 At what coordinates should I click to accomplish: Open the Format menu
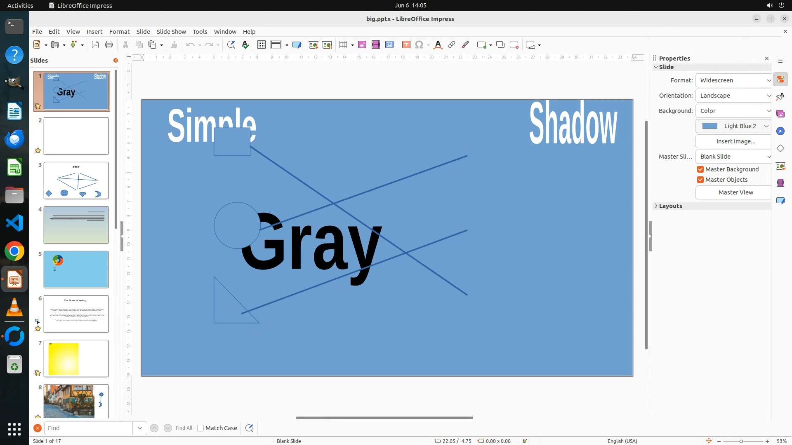click(119, 32)
